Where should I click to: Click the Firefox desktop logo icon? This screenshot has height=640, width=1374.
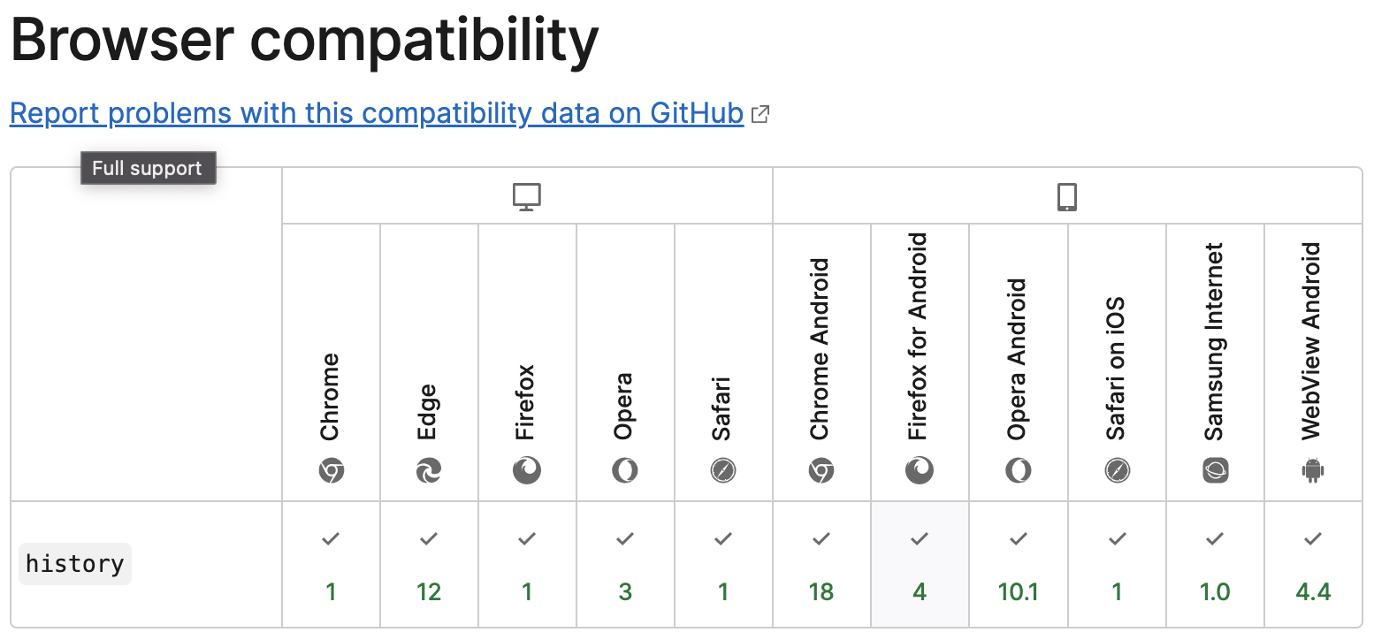click(527, 471)
